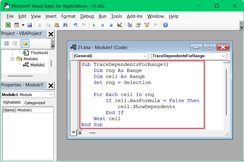This screenshot has height=162, width=244.
Task: Click the VBA application title bar icon
Action: 6,6
